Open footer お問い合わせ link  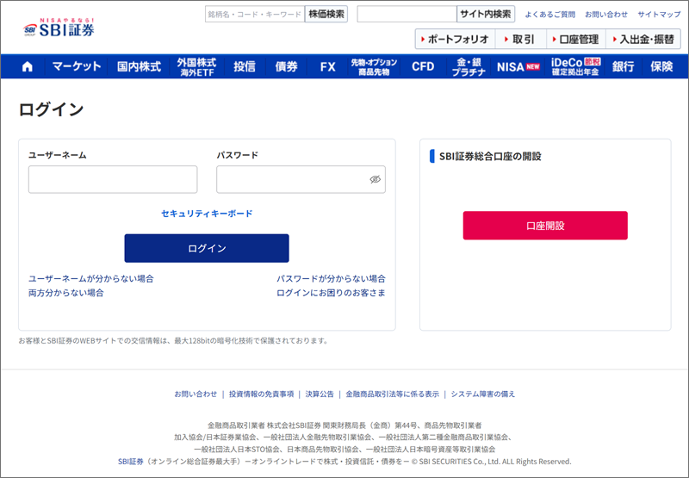[x=196, y=394]
